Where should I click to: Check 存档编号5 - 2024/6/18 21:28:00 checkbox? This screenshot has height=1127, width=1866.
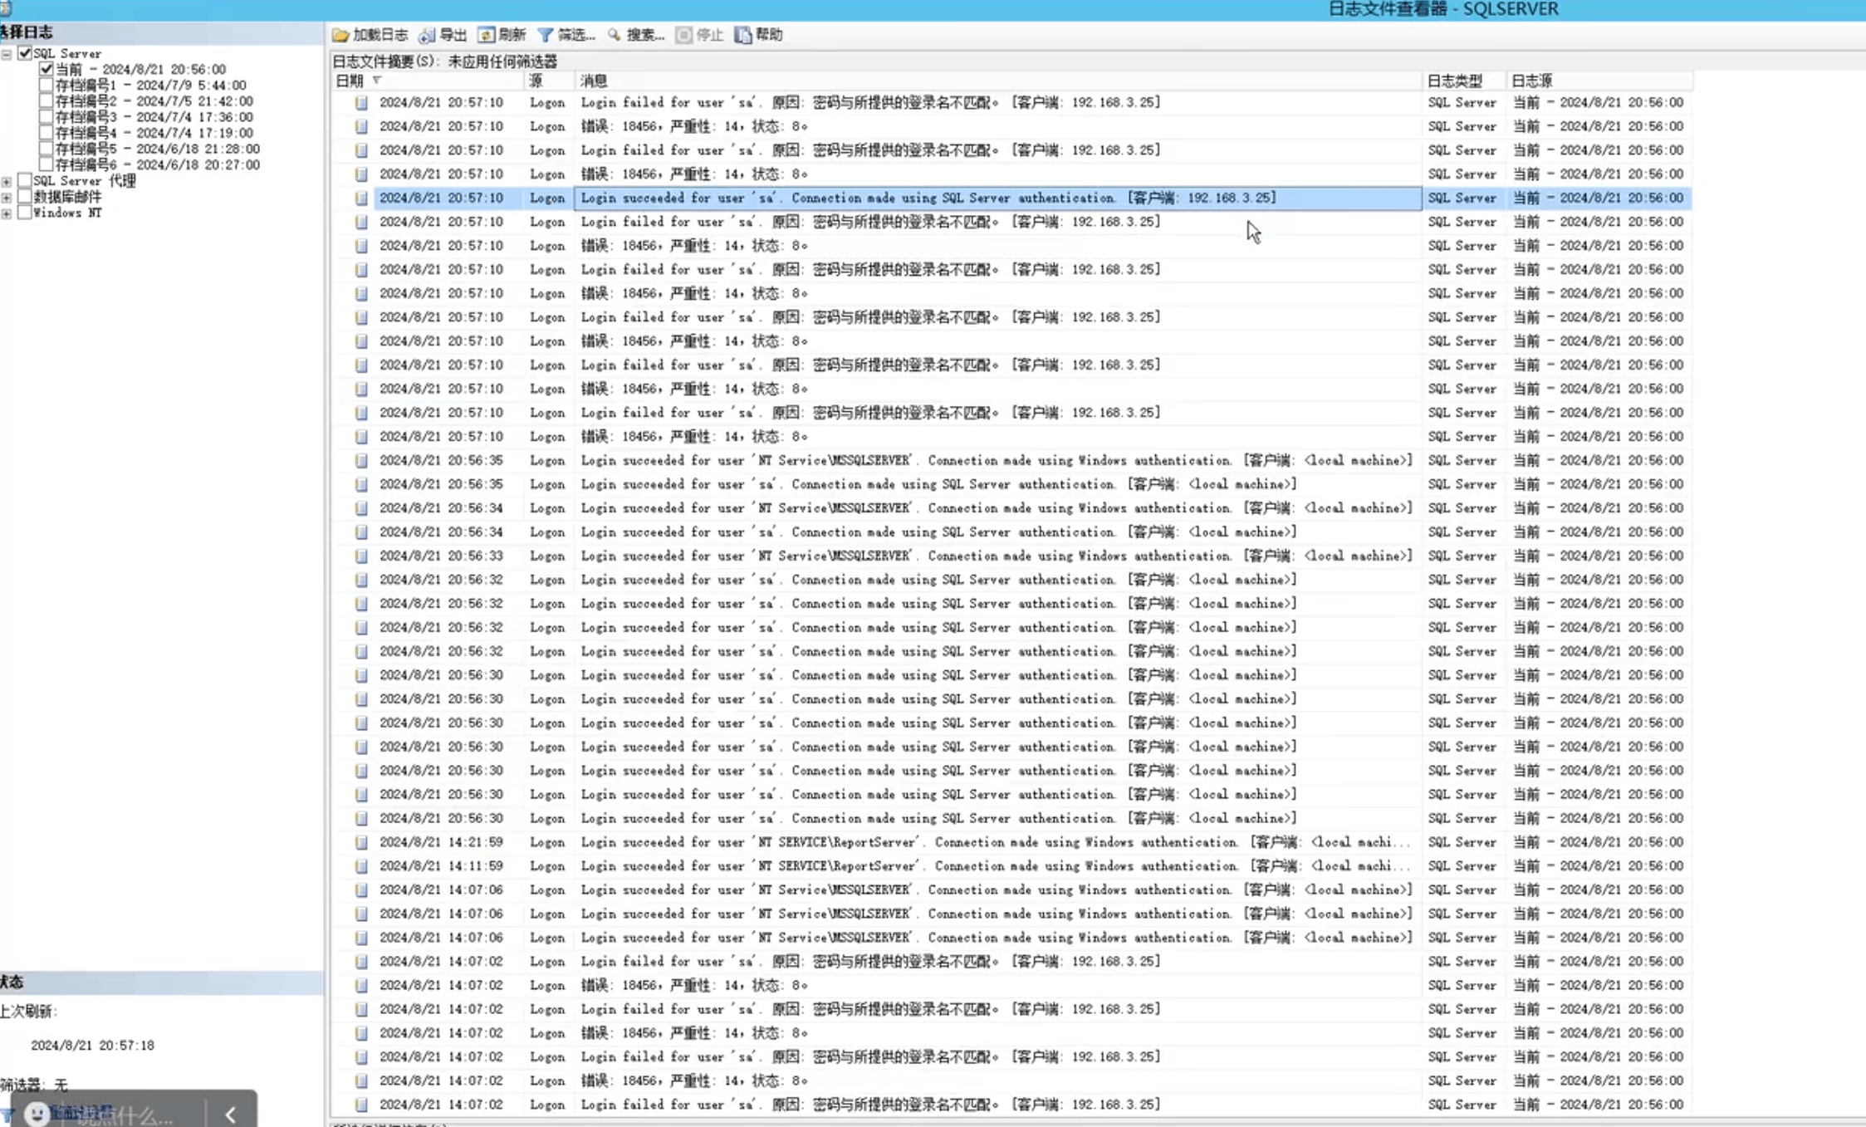(47, 149)
